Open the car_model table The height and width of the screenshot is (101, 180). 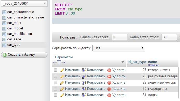click(x=15, y=28)
